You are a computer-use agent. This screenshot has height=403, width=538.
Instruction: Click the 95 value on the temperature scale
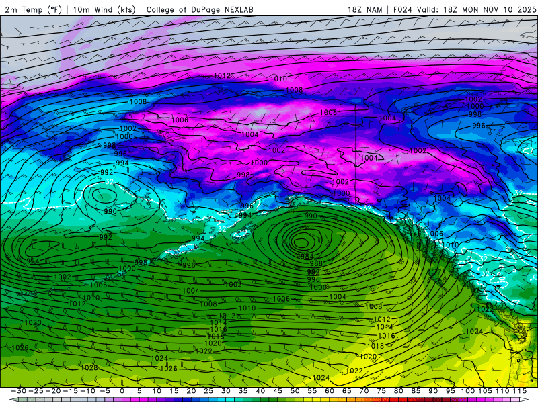(x=450, y=391)
